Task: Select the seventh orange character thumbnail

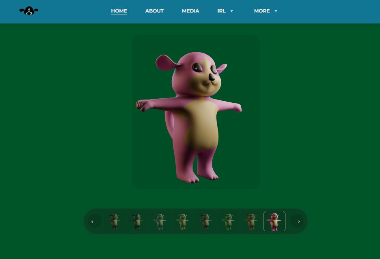Action: click(x=251, y=221)
